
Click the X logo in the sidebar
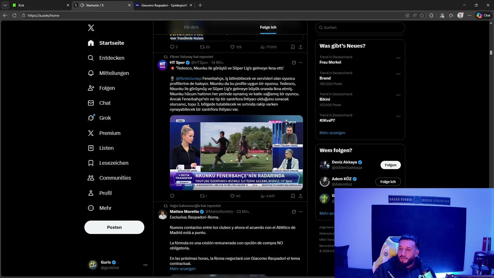pos(91,28)
